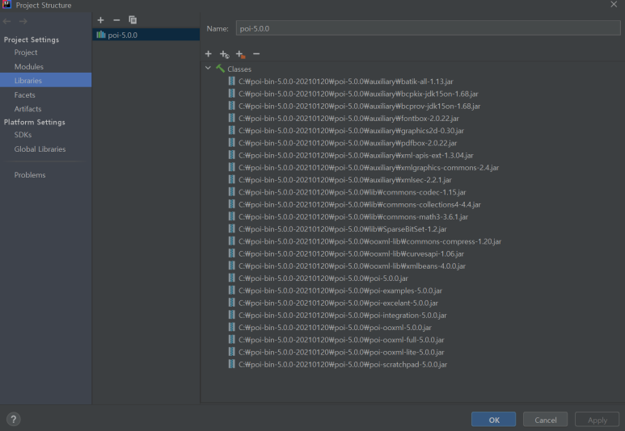The height and width of the screenshot is (431, 625).
Task: Remove the selected library with minus icon
Action: click(116, 19)
